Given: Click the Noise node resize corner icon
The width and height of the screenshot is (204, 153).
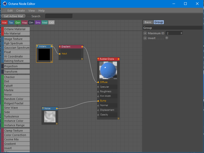Looking at the screenshot, I should (x=57, y=124).
